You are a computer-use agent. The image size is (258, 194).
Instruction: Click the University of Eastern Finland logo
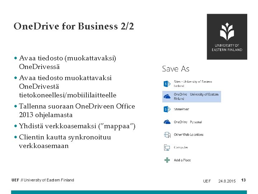[x=227, y=37]
